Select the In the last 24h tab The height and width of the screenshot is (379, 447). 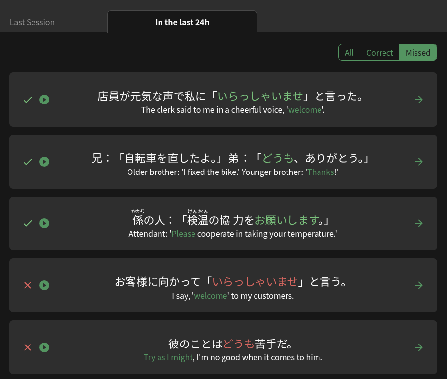tap(182, 22)
